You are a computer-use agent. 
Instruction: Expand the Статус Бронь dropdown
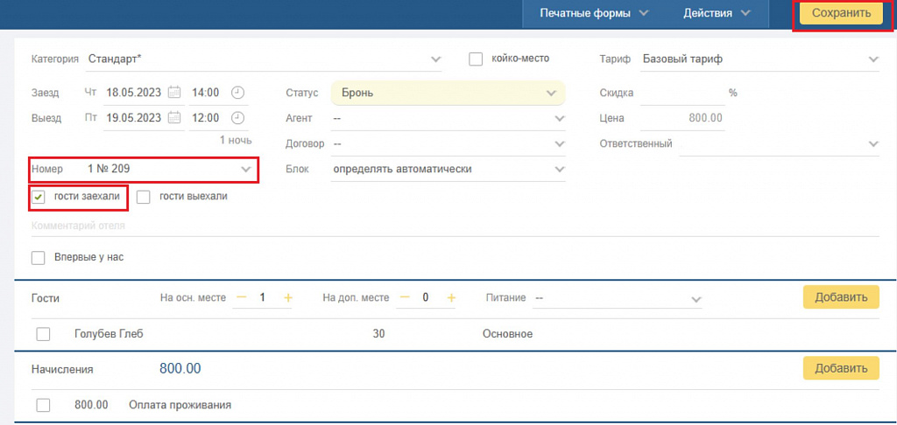click(448, 93)
